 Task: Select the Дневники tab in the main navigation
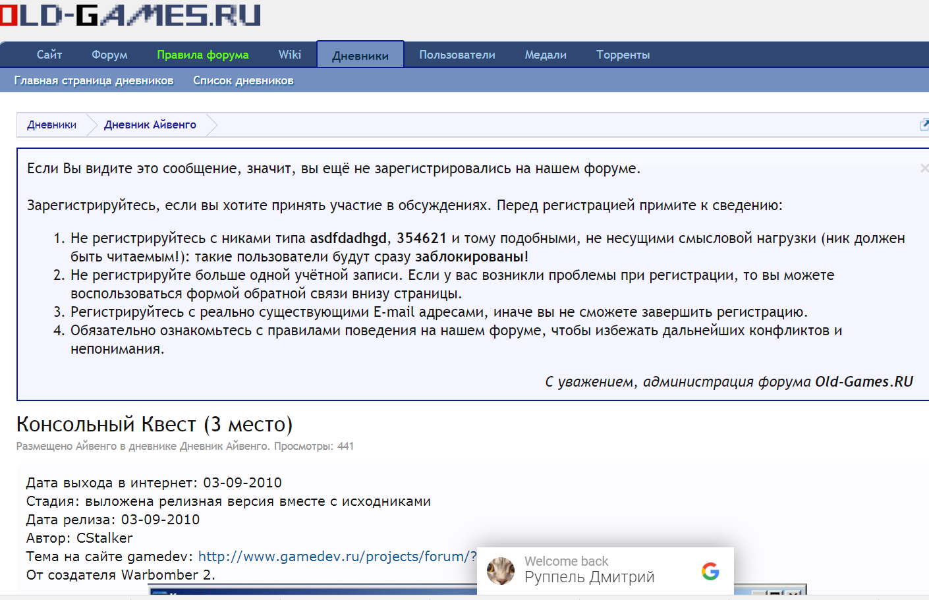click(x=360, y=55)
